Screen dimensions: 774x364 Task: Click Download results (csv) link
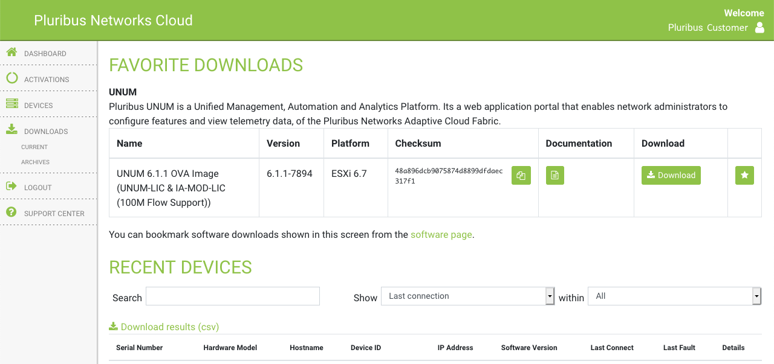pyautogui.click(x=170, y=327)
